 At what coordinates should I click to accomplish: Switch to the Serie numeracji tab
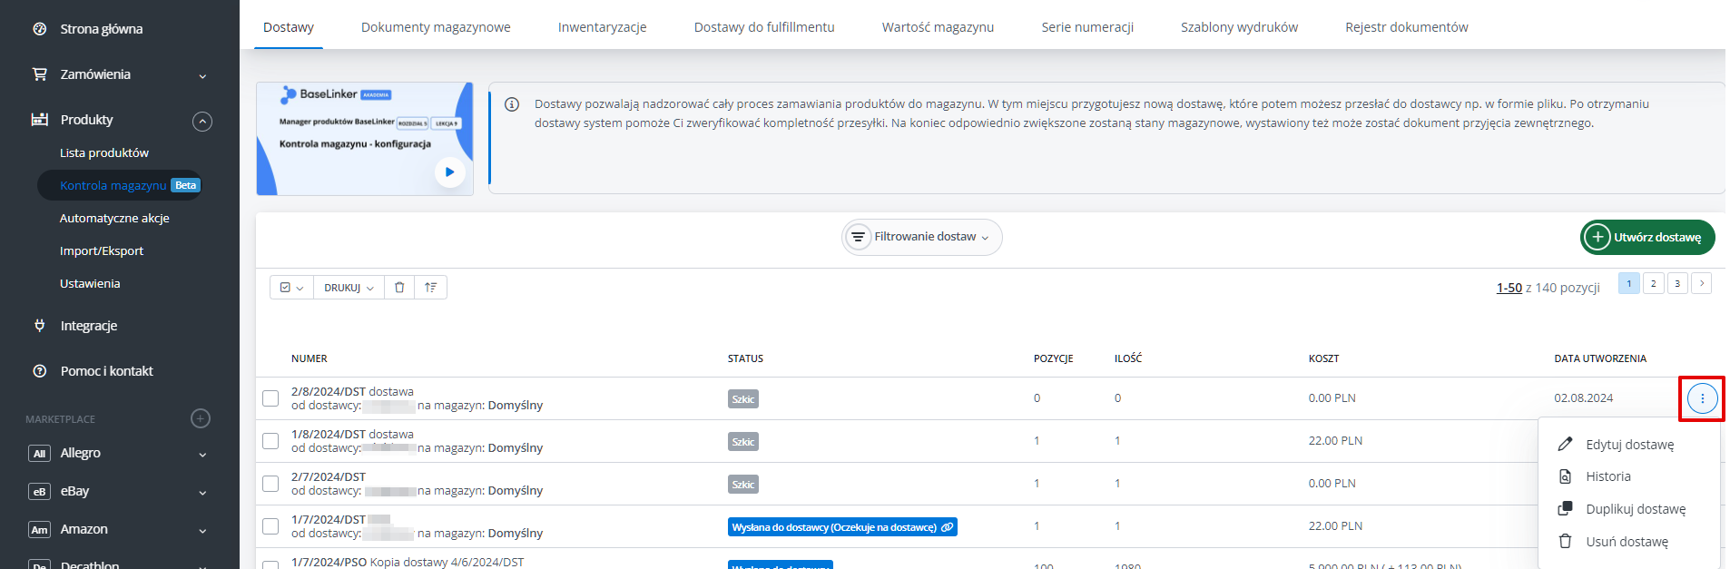1087,27
